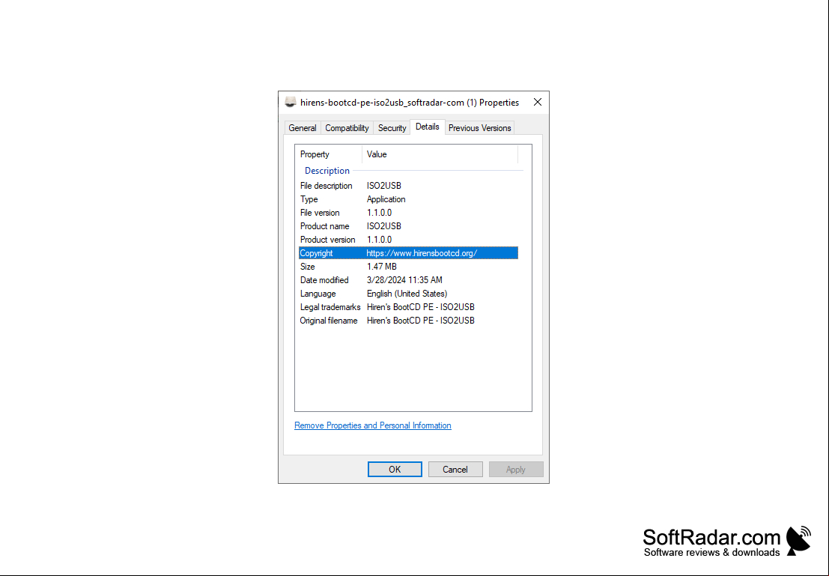The height and width of the screenshot is (576, 829).
Task: Click the Value column header
Action: click(x=440, y=154)
